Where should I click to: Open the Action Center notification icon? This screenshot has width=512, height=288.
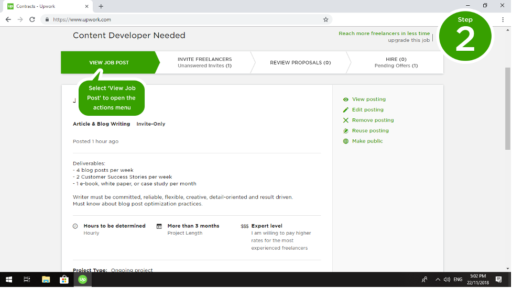(498, 280)
